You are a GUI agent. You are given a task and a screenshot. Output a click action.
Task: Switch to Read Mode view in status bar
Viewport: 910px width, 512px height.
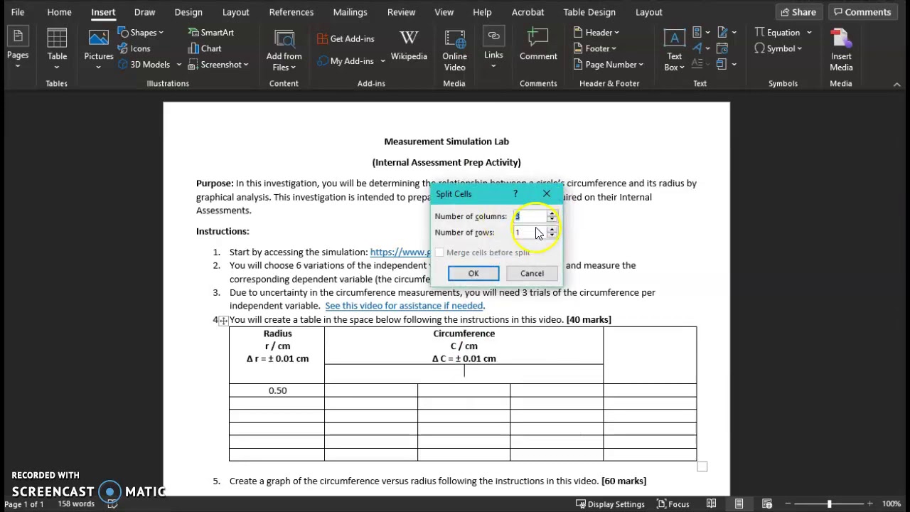tap(711, 504)
